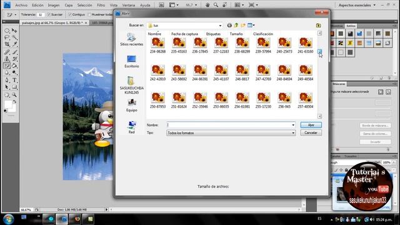Select the Path Selection tool
The height and width of the screenshot is (225, 400).
[7, 87]
